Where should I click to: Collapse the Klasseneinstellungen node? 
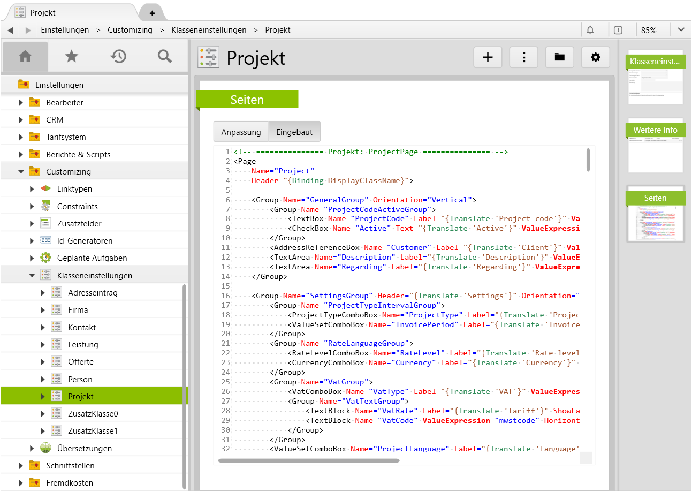pos(32,276)
